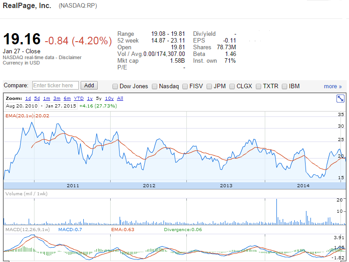Click the 2012 label on the timeline
The width and height of the screenshot is (349, 262).
tap(149, 186)
